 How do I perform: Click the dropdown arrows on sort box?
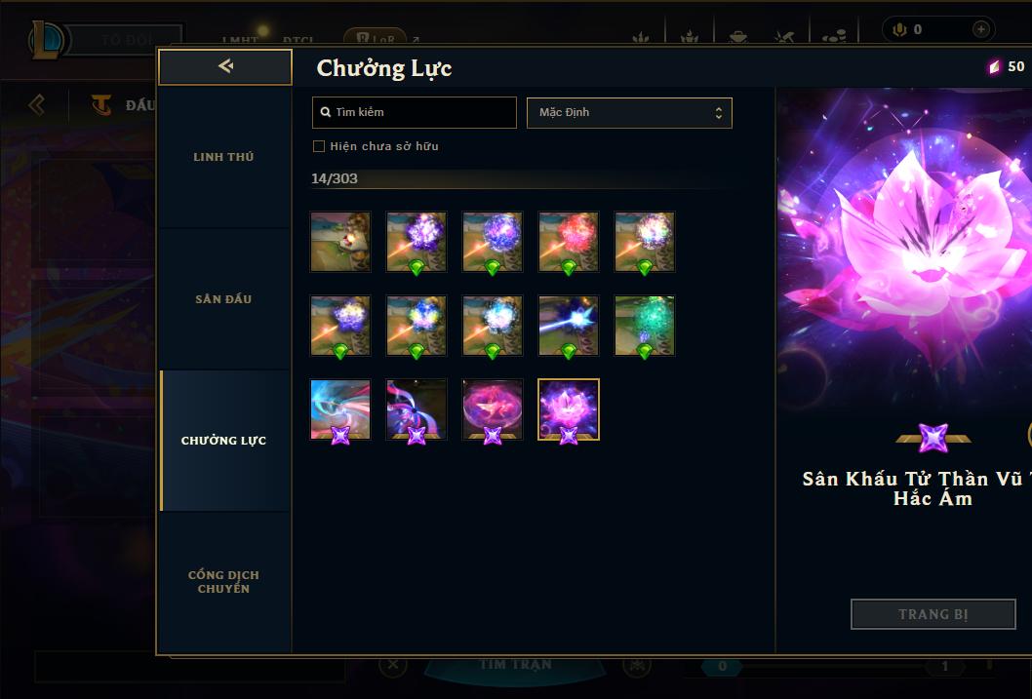pos(719,113)
